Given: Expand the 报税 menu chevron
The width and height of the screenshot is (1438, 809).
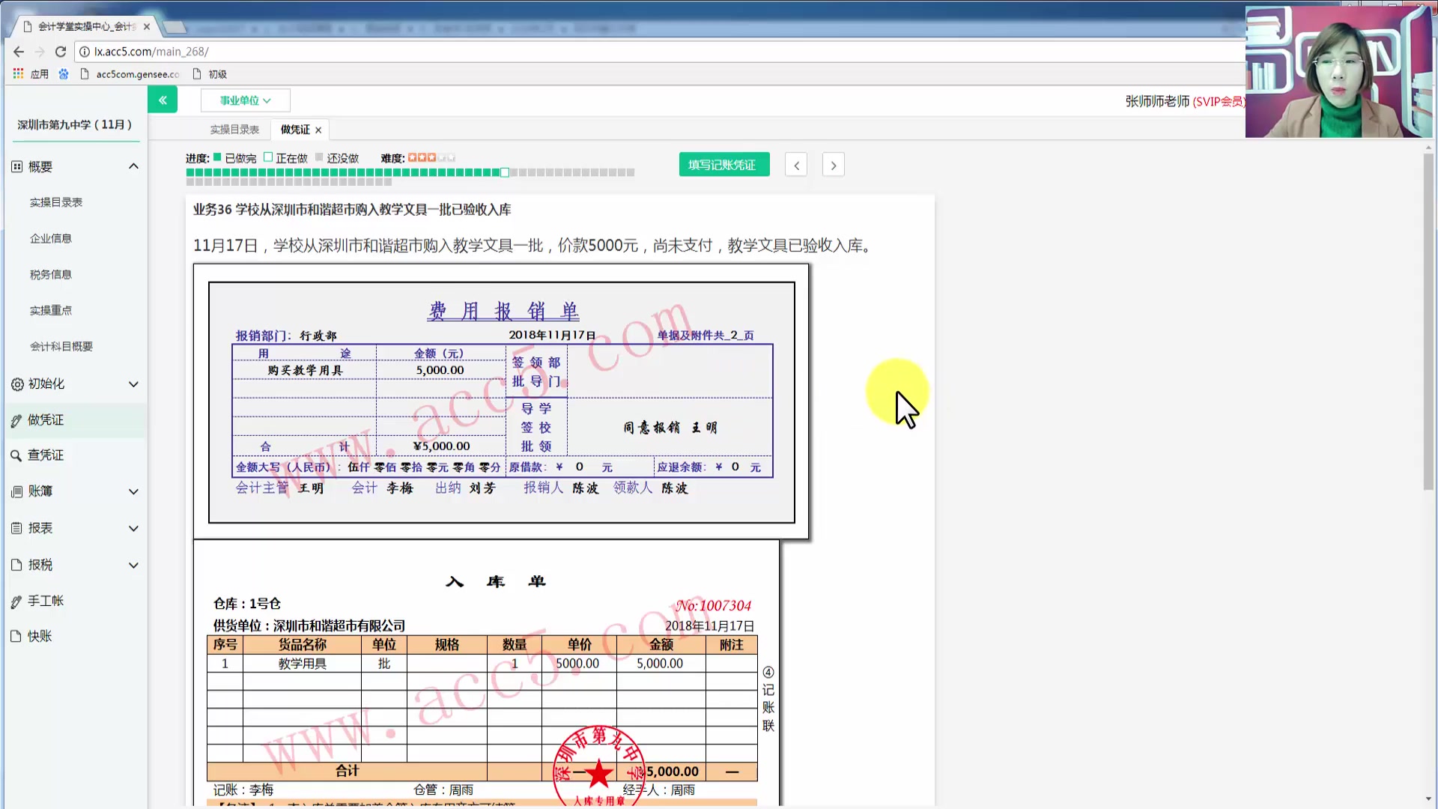Looking at the screenshot, I should click(x=133, y=566).
